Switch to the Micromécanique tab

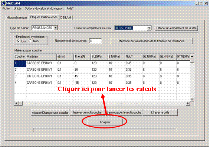(17, 17)
